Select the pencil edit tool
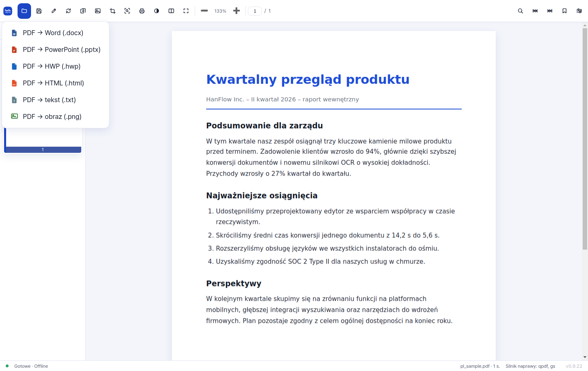The width and height of the screenshot is (588, 371). coord(53,11)
